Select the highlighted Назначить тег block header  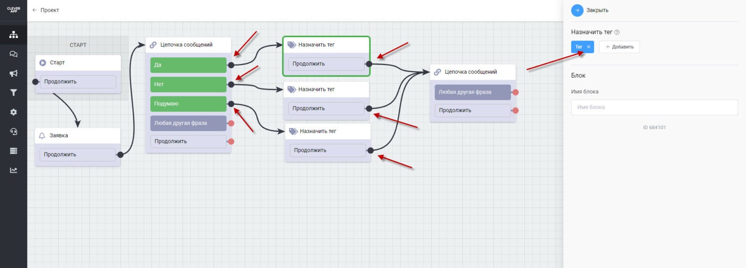tap(326, 45)
